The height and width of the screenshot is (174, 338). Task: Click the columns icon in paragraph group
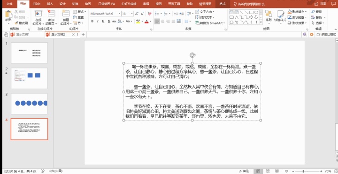pos(187,21)
